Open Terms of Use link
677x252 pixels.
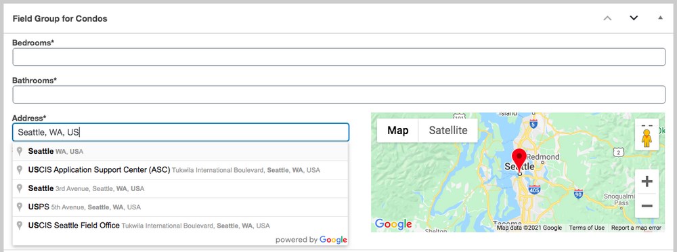click(586, 228)
